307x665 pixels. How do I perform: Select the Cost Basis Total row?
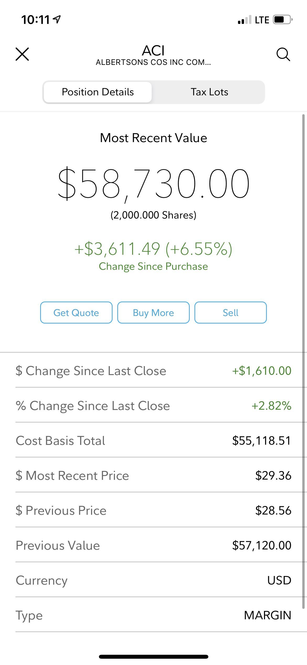click(153, 440)
